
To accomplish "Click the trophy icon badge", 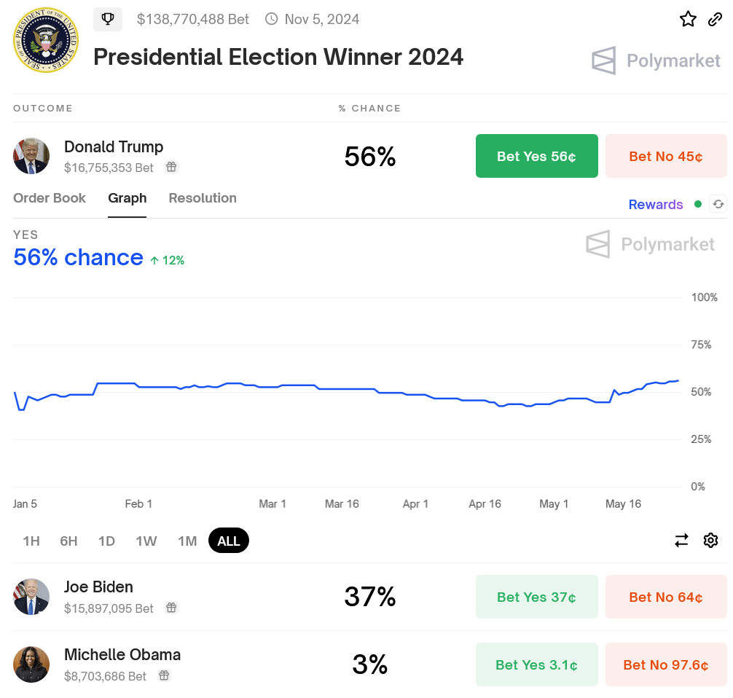I will pyautogui.click(x=108, y=19).
